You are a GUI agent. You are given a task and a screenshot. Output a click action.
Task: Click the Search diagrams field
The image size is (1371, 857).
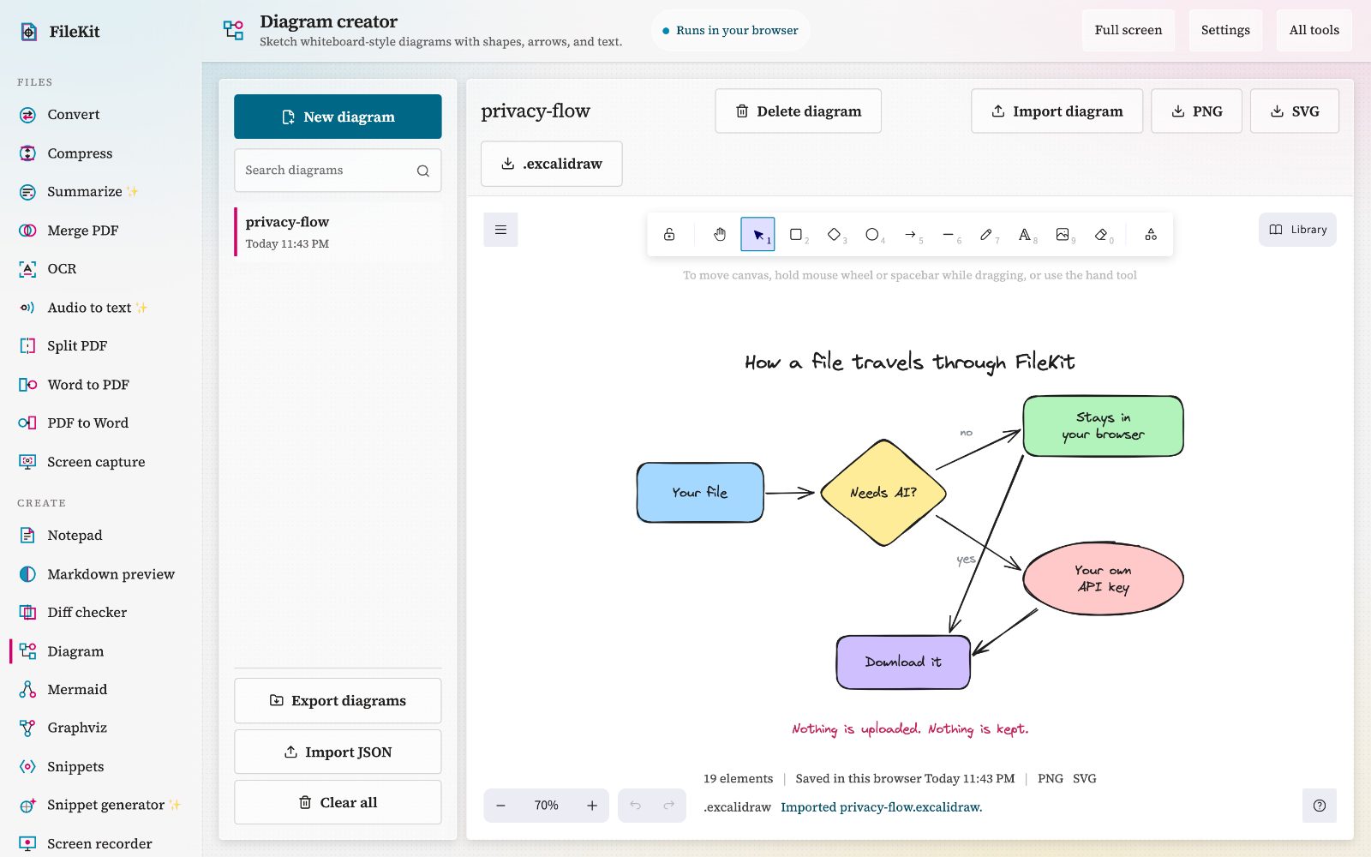click(338, 171)
